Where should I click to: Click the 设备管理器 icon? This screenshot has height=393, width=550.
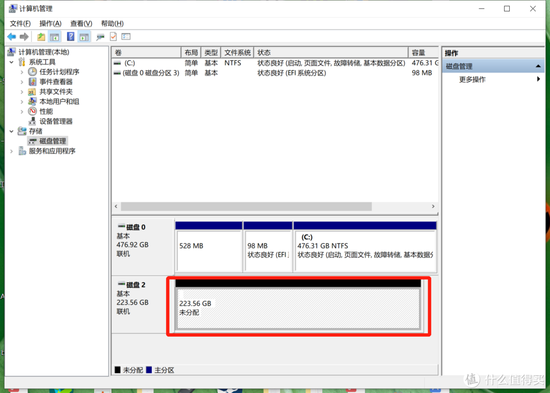(32, 121)
